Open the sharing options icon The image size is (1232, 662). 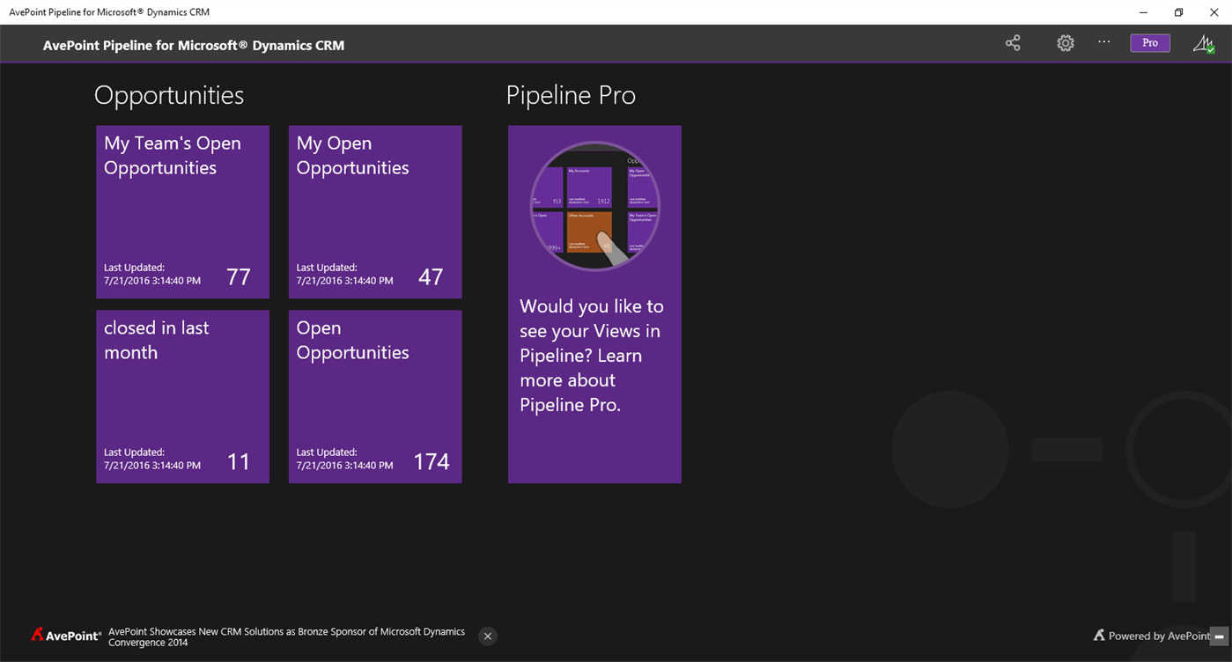click(1012, 42)
